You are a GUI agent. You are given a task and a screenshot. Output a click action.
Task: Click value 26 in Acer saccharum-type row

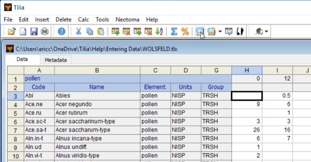pos(247,130)
